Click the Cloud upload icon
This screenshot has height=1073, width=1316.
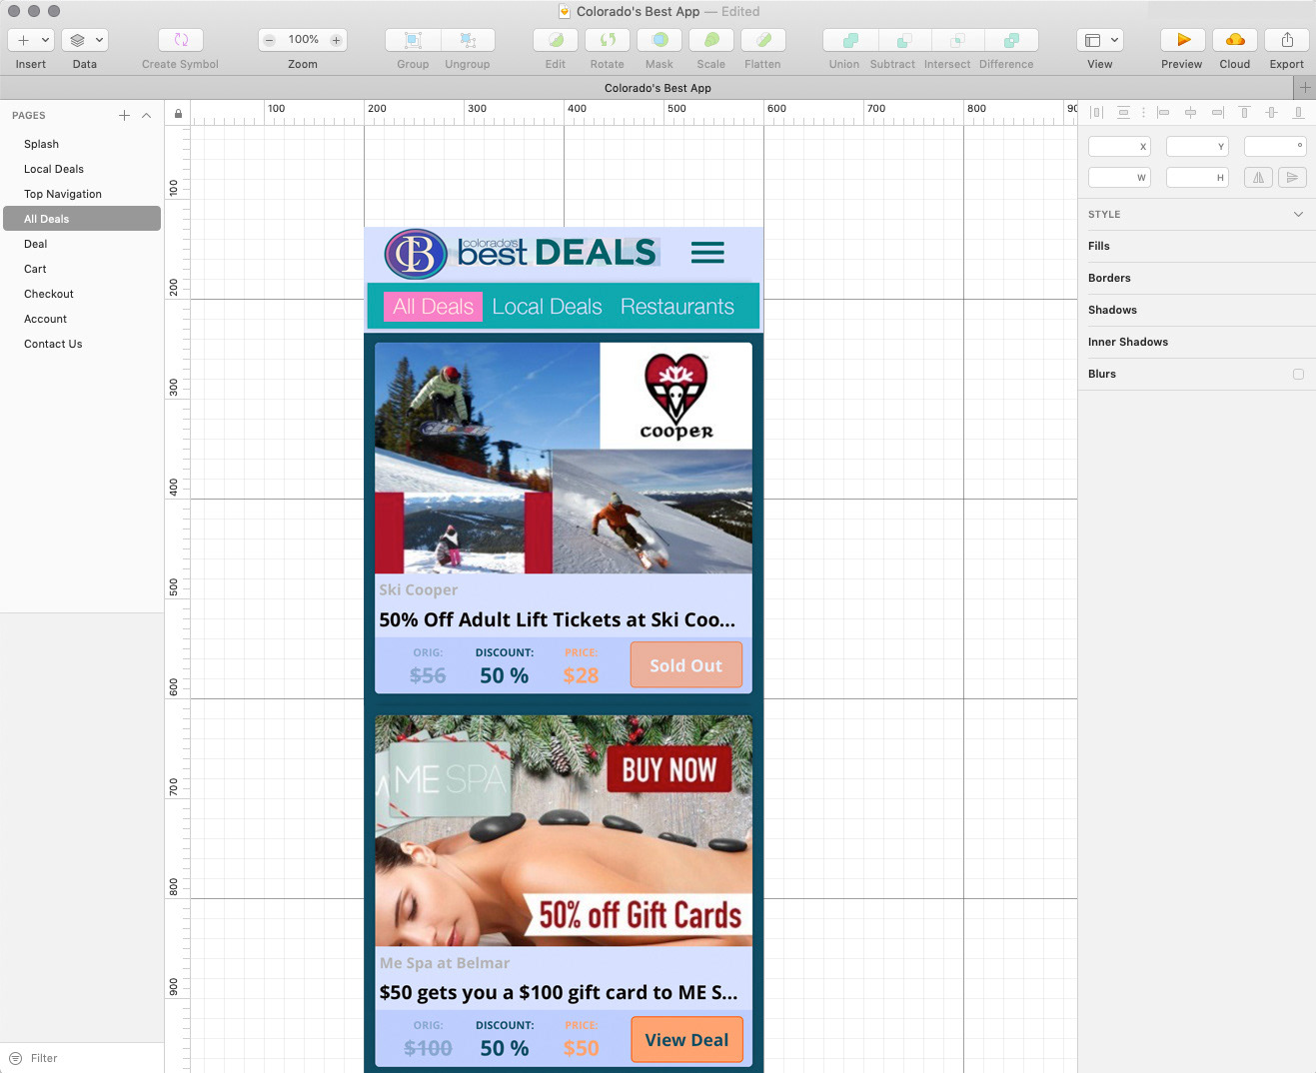(x=1235, y=40)
